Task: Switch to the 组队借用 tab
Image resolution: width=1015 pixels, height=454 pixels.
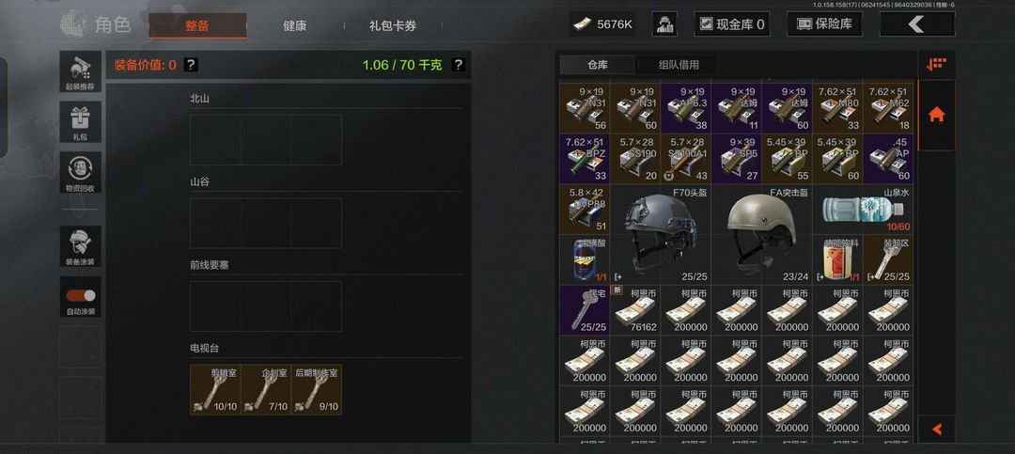Action: pyautogui.click(x=679, y=65)
